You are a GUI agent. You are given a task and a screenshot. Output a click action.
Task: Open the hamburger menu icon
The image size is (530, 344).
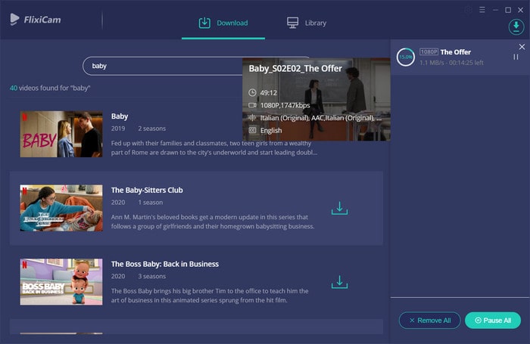(482, 10)
